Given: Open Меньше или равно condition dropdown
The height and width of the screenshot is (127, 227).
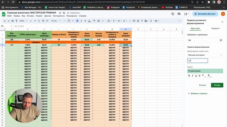Looking at the screenshot, I should click(205, 55).
